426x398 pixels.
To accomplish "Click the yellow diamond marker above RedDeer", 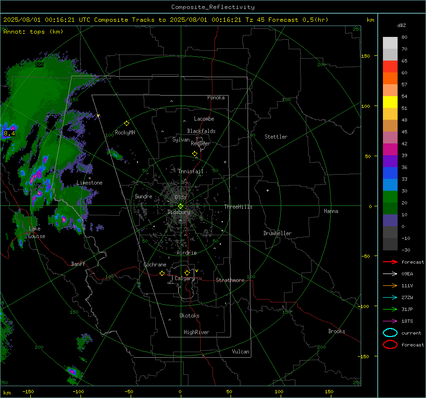I will [x=195, y=154].
